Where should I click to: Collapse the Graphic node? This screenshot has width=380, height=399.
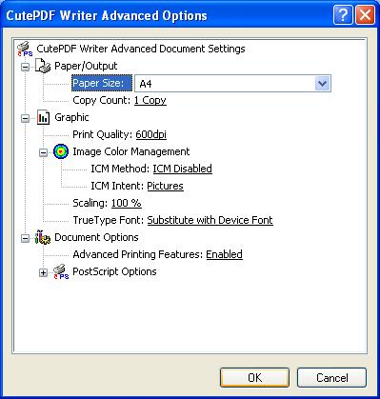[25, 118]
